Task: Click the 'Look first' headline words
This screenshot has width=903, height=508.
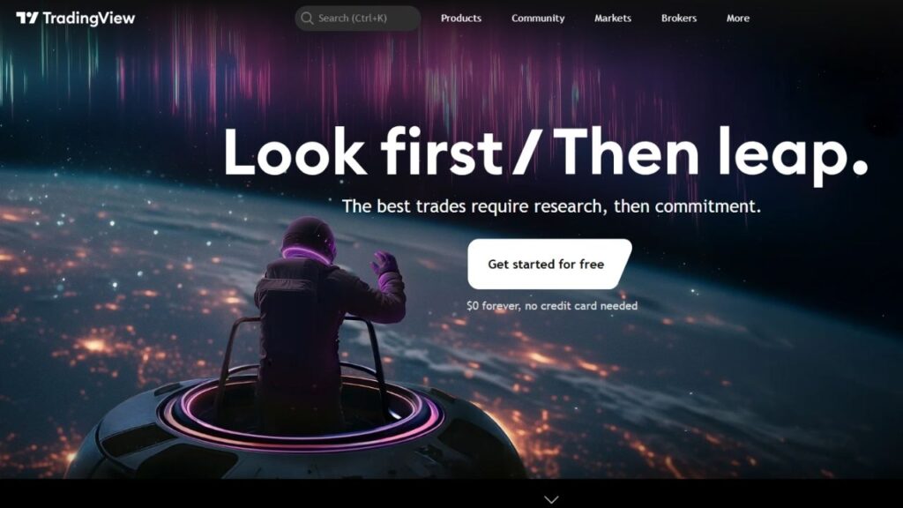Action: coord(362,152)
